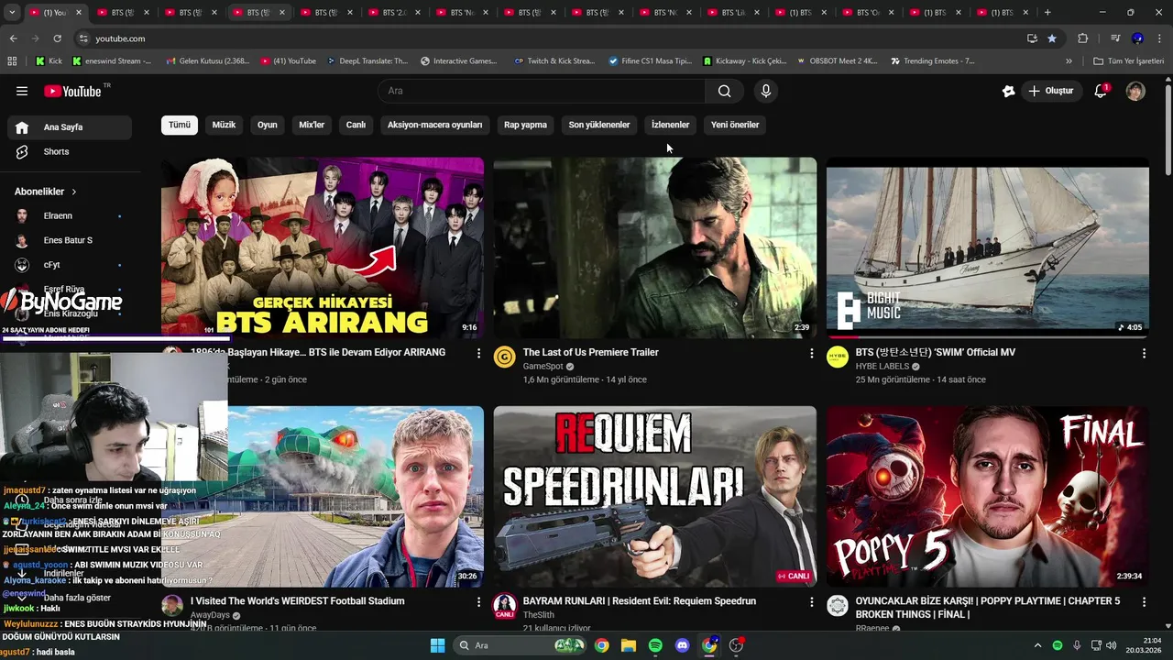1173x660 pixels.
Task: Click the bookmark star in address bar
Action: (1052, 38)
